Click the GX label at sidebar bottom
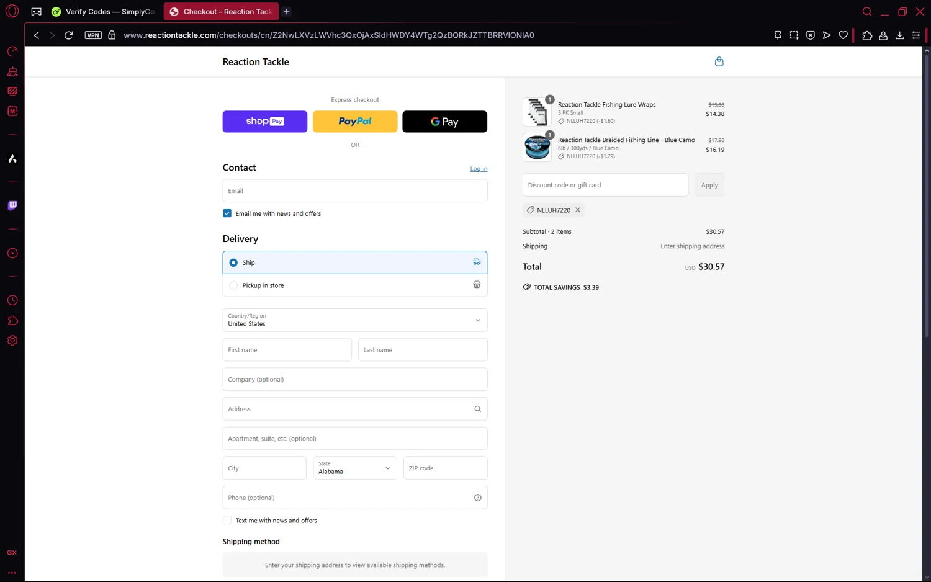 click(12, 553)
